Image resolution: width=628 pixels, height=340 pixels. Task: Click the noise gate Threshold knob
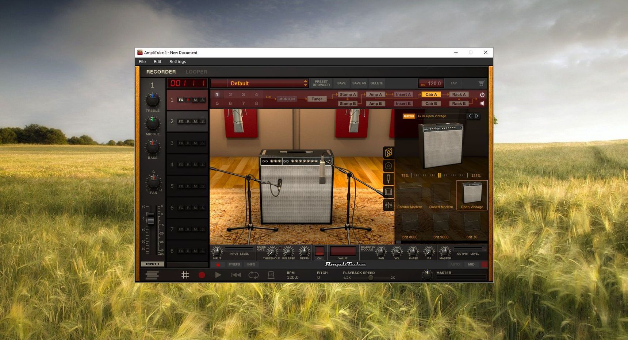(272, 251)
